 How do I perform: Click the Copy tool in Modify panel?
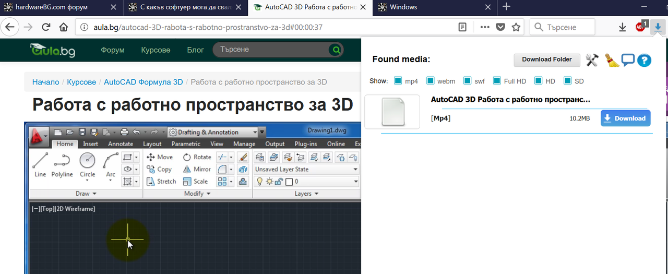159,169
